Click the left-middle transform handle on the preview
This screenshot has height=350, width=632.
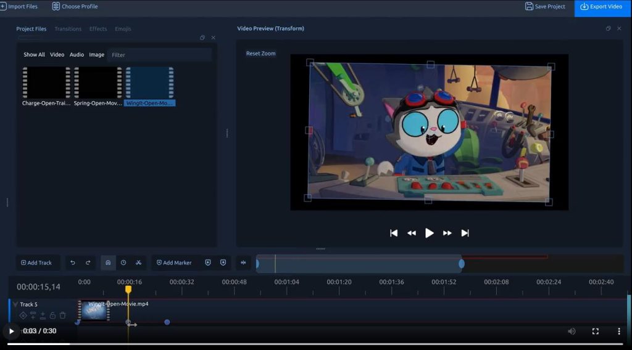point(309,131)
